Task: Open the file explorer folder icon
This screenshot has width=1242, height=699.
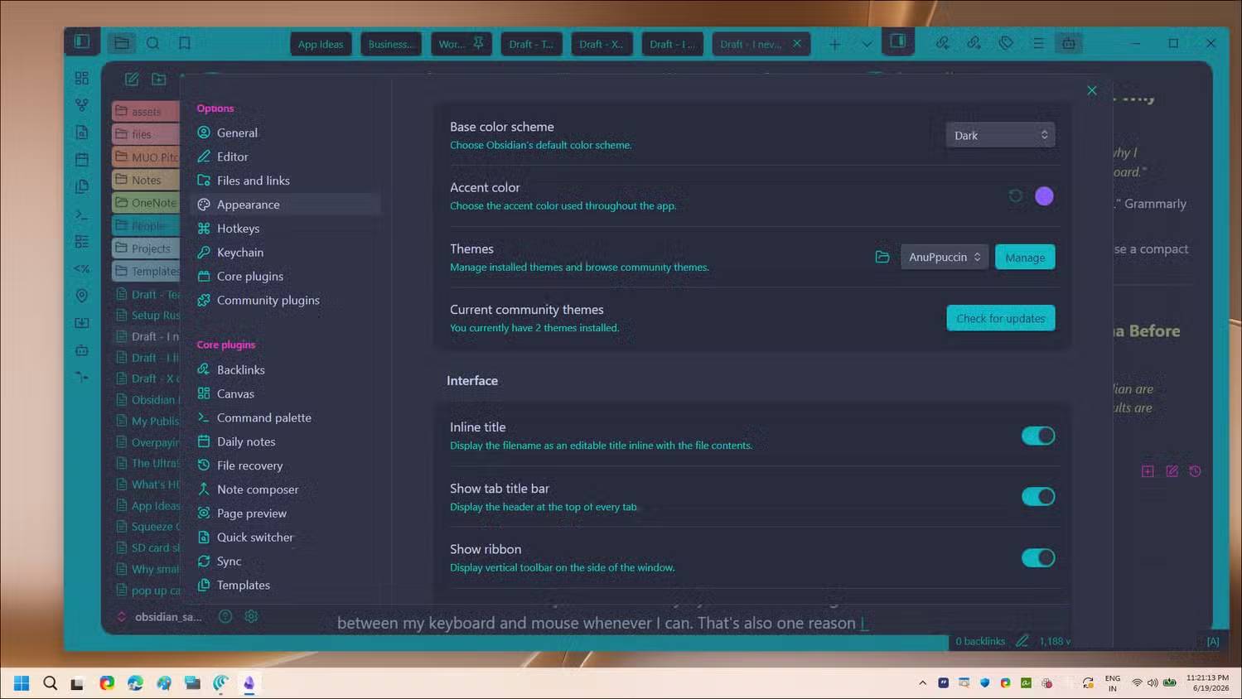Action: 122,43
